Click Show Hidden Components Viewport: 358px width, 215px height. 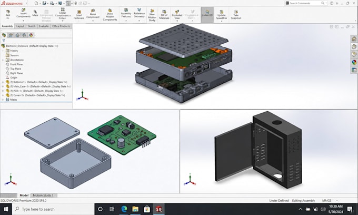[x=110, y=15]
